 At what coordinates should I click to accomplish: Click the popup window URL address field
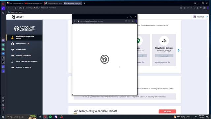point(92,21)
